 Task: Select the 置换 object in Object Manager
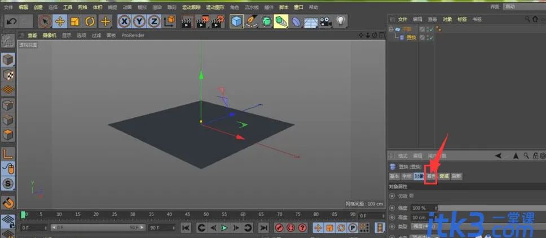click(x=411, y=38)
